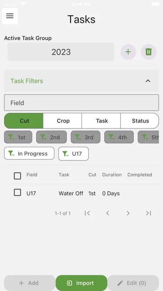
Task: Check the U17 Water Off row checkbox
Action: tap(17, 193)
